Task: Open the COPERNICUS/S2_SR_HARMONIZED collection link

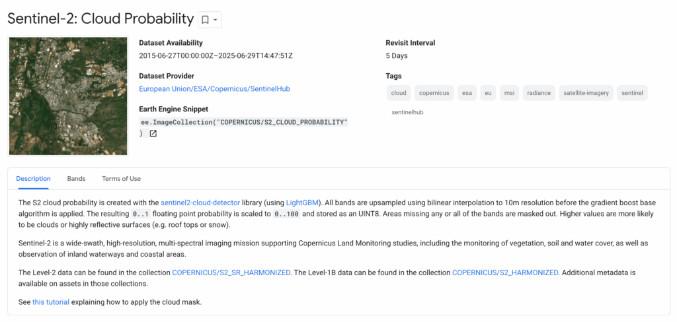Action: click(x=231, y=273)
